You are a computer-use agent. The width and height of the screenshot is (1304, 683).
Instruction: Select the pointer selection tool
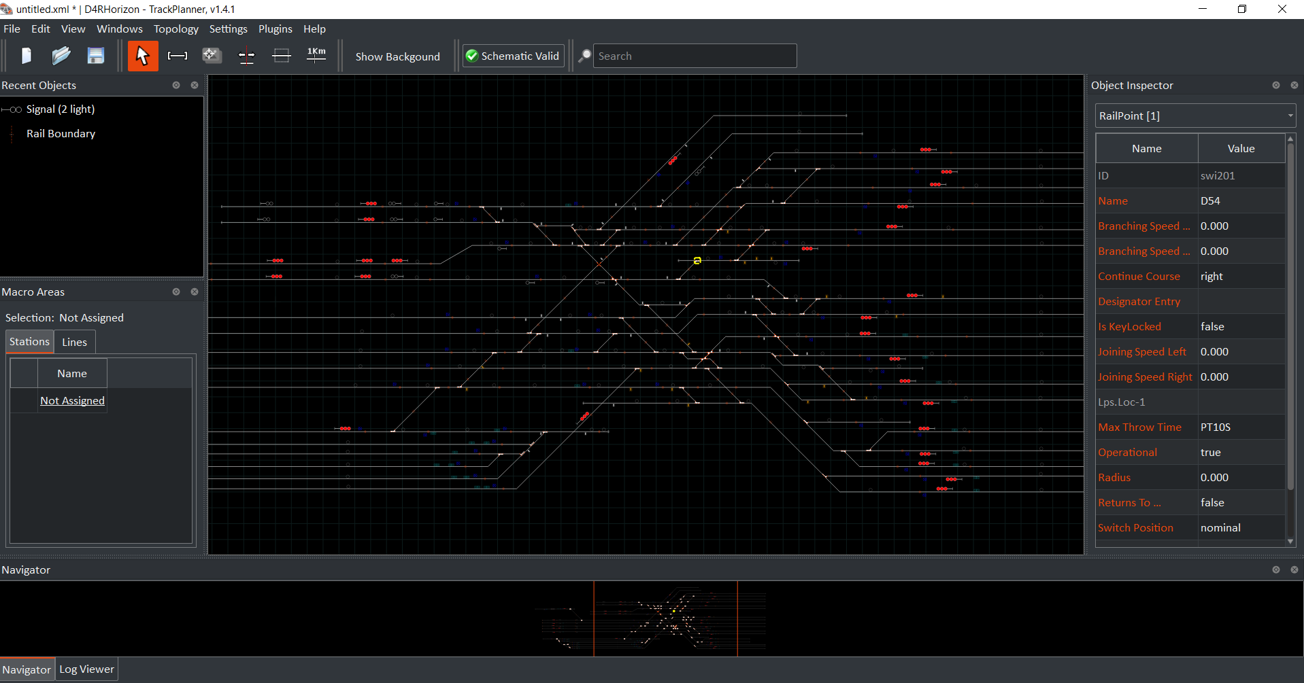click(143, 56)
